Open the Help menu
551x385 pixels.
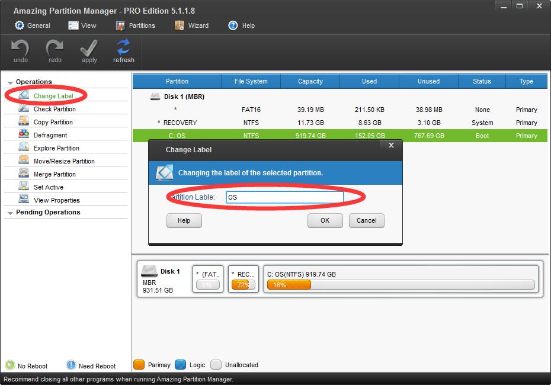point(241,25)
